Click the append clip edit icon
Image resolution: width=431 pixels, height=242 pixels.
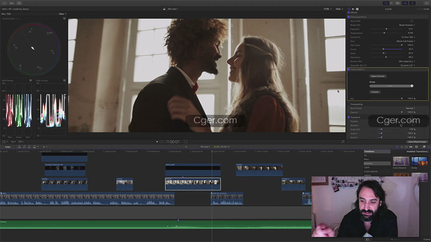tap(29, 147)
